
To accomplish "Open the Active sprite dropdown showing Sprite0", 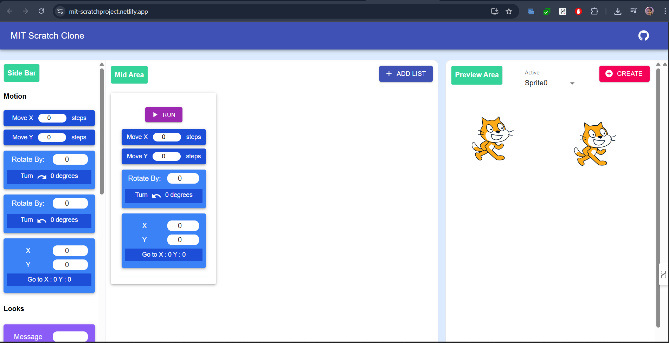I will click(551, 83).
